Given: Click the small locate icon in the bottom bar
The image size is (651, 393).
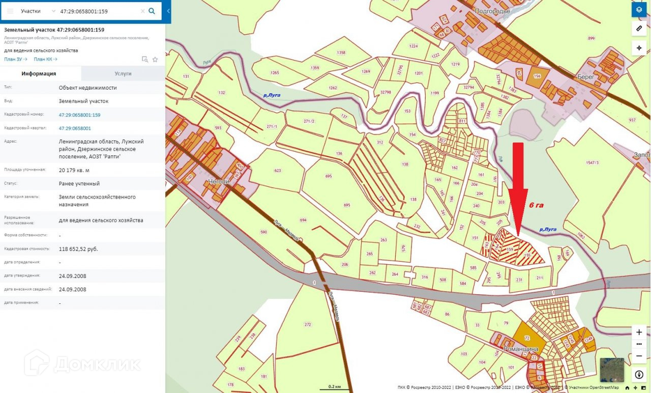Looking at the screenshot, I should (636, 388).
